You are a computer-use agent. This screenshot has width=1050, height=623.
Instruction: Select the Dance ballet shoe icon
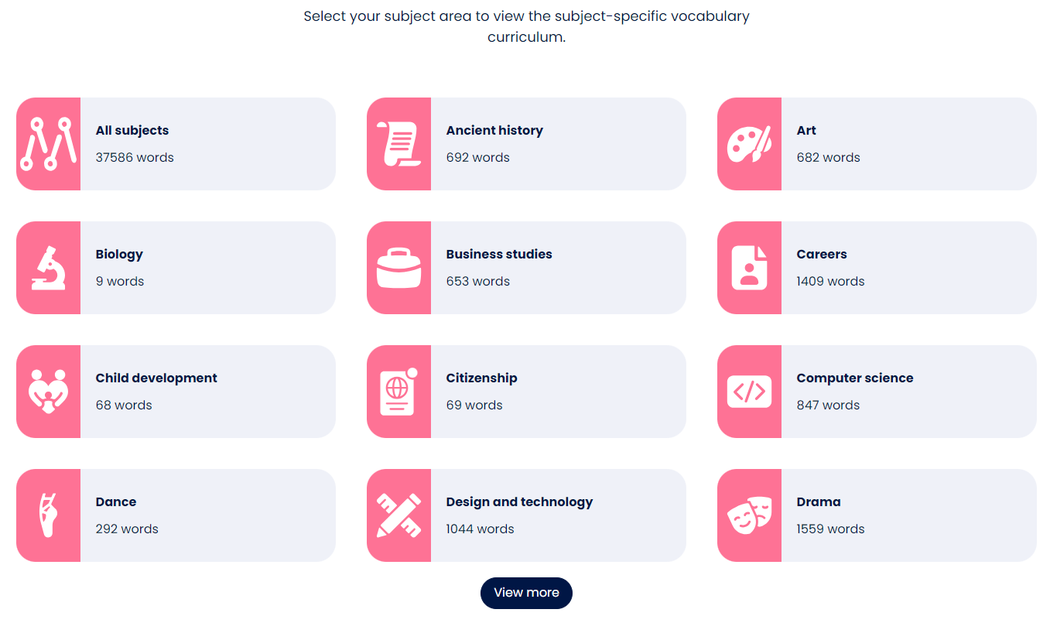(x=48, y=515)
